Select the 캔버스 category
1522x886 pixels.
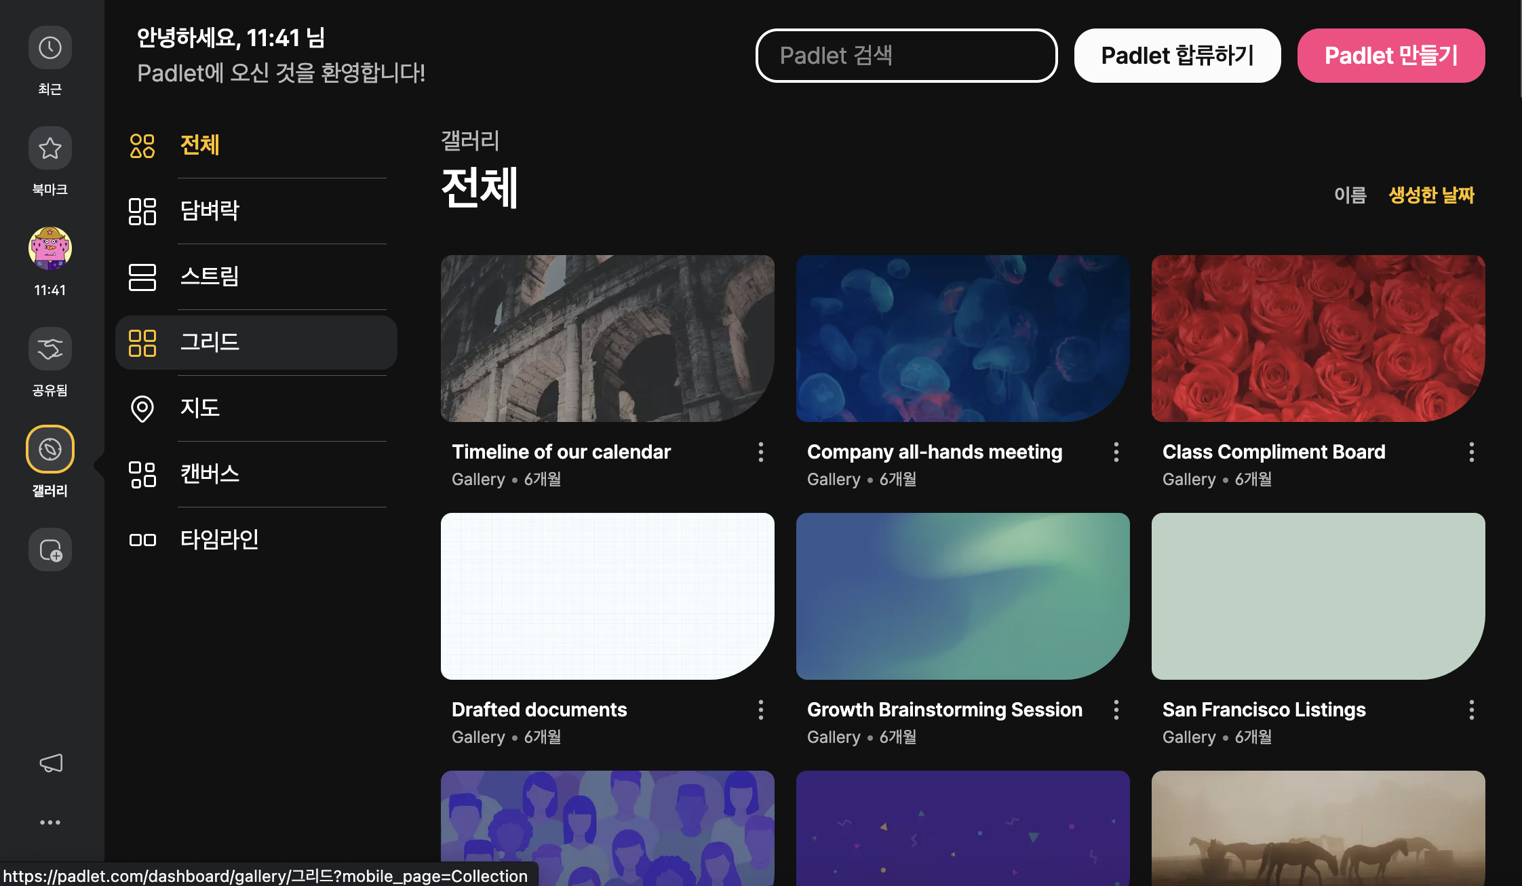pyautogui.click(x=256, y=474)
